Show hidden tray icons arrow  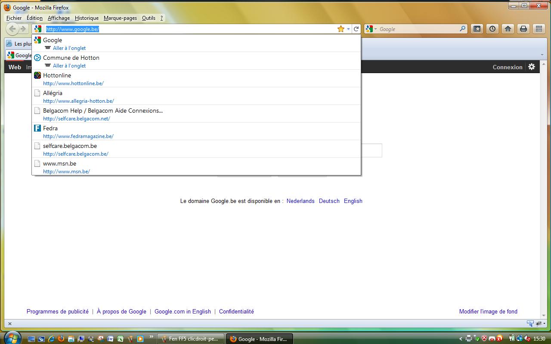point(461,339)
